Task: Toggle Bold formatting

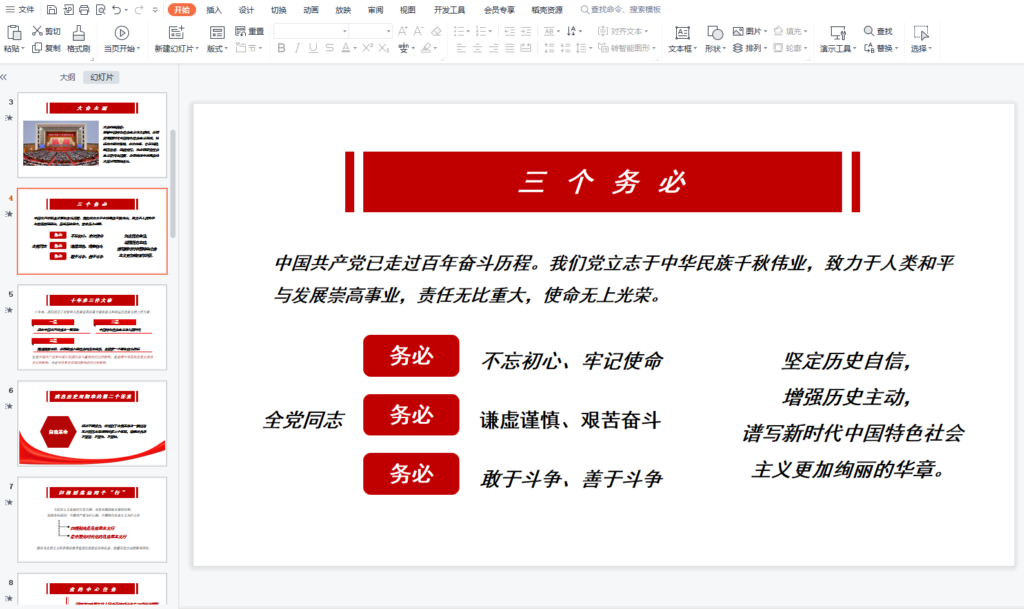Action: click(x=281, y=48)
